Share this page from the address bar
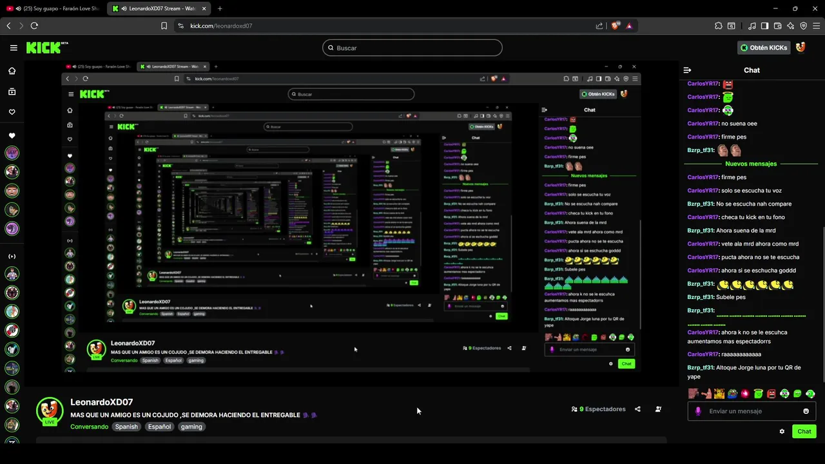The width and height of the screenshot is (825, 464). tap(599, 26)
